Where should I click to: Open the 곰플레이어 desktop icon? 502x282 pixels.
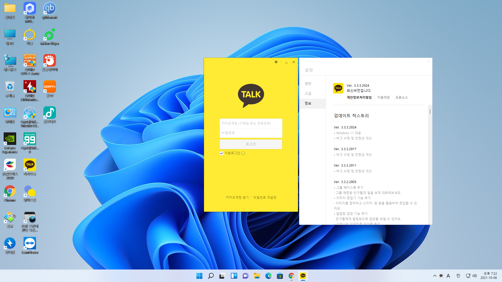(49, 63)
